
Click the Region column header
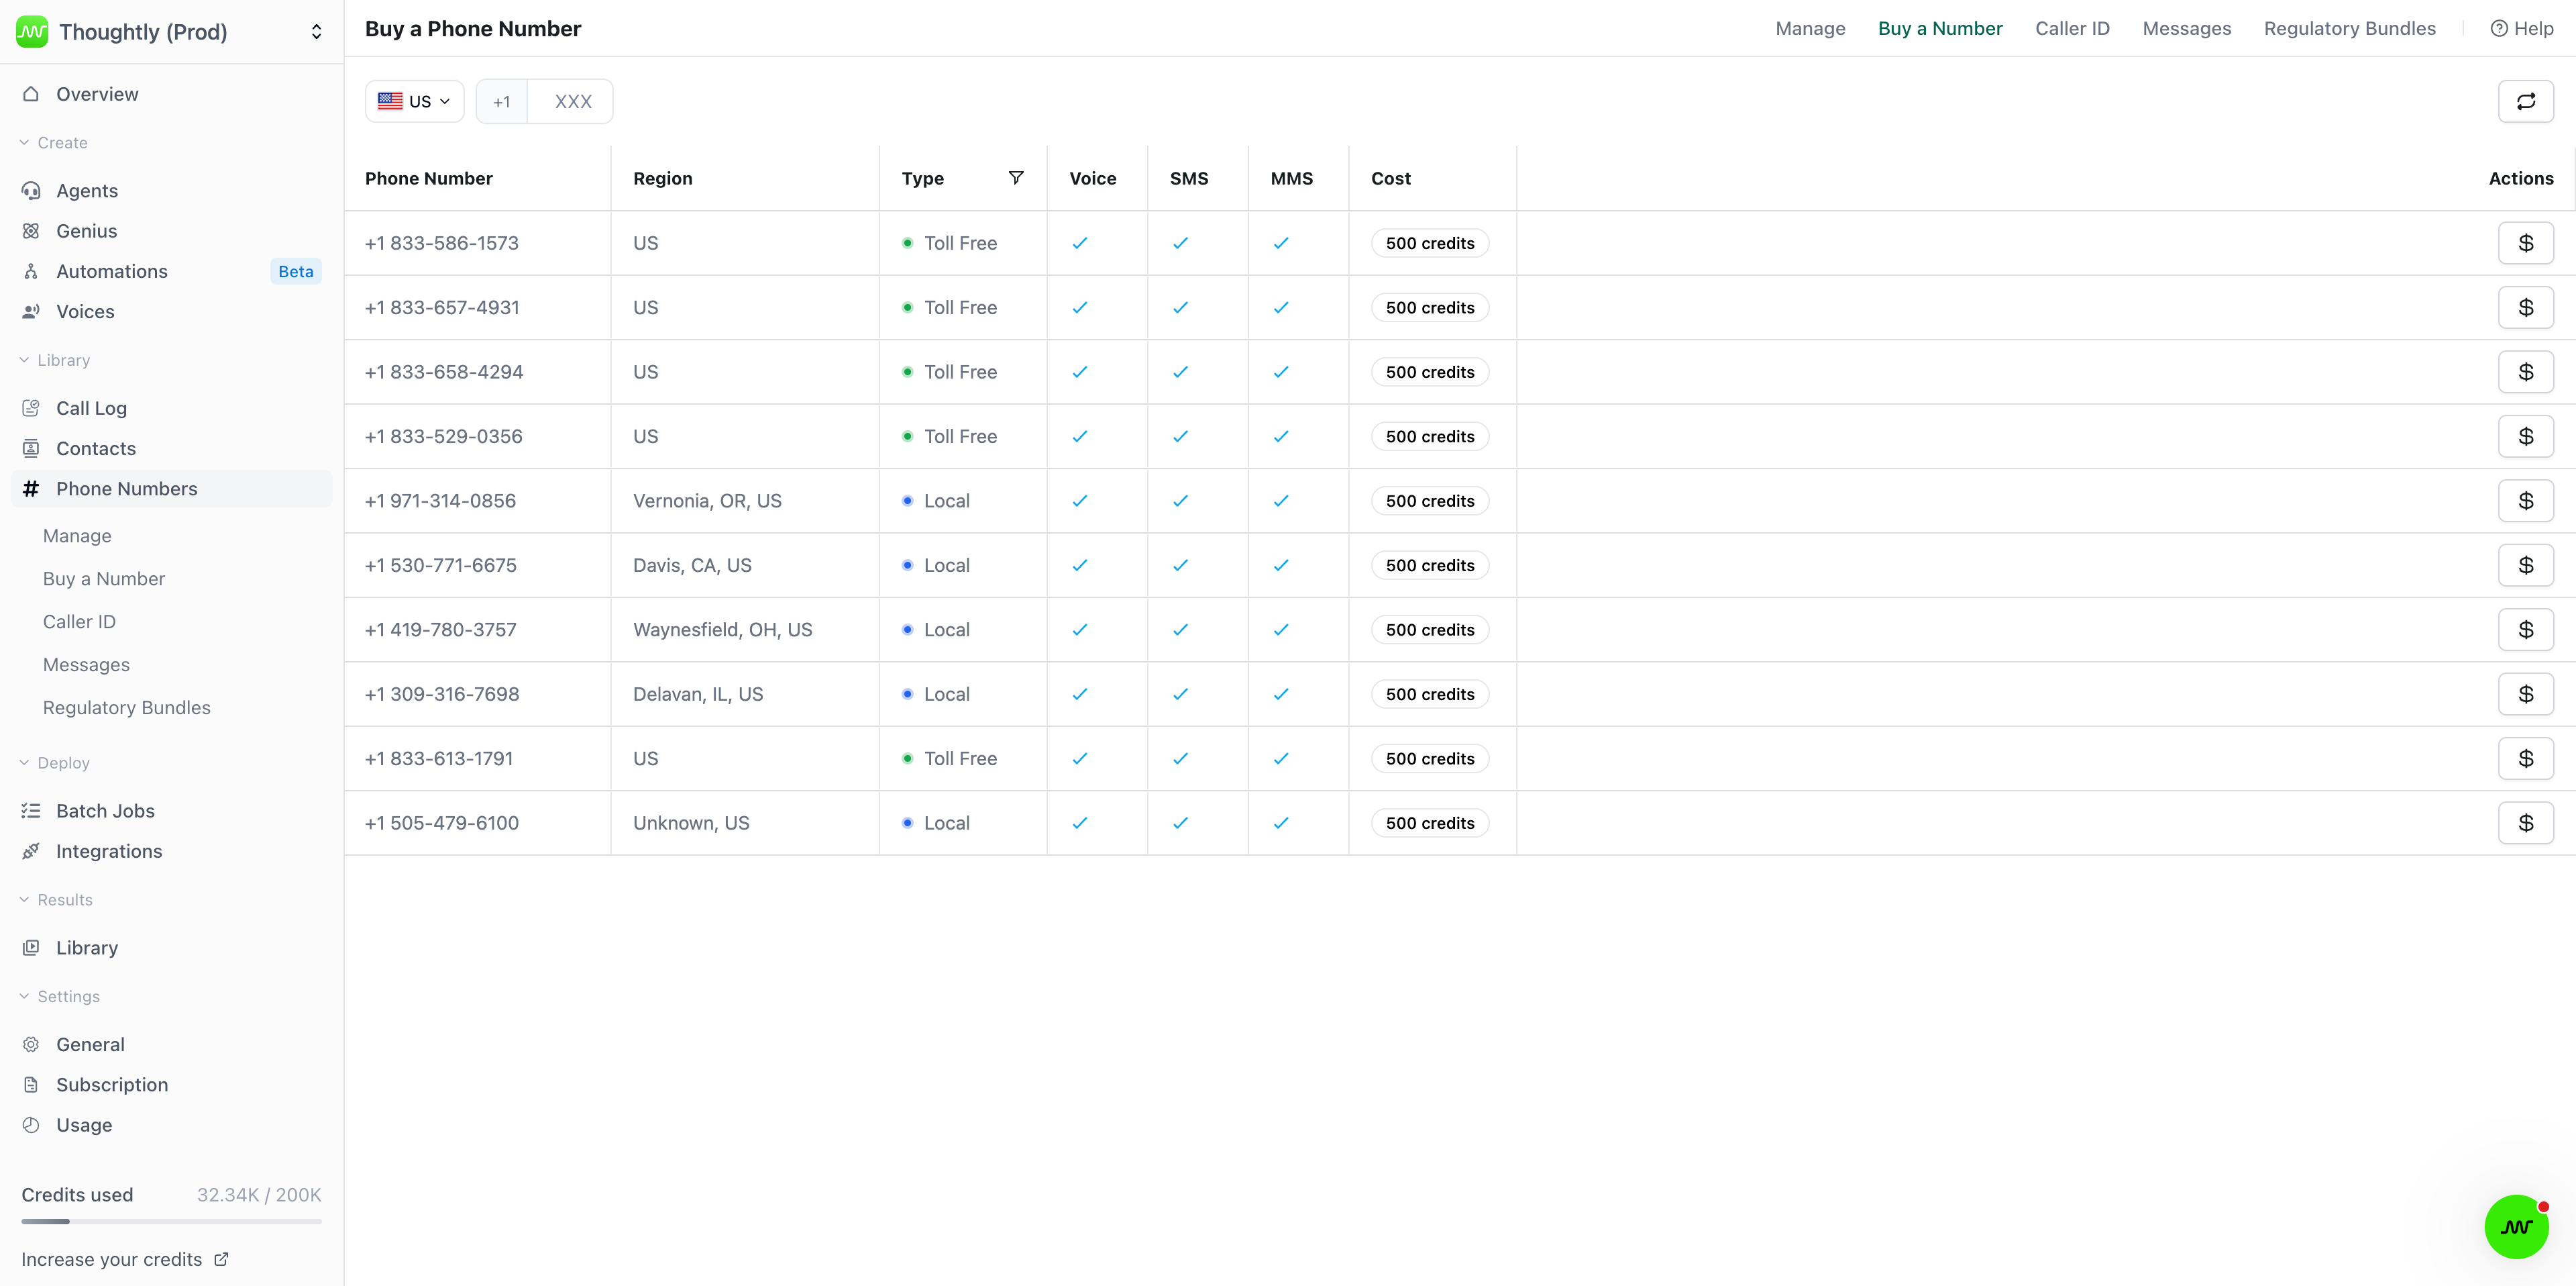pos(662,178)
